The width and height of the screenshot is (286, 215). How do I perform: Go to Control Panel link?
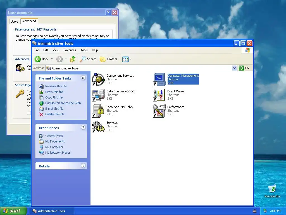(54, 136)
